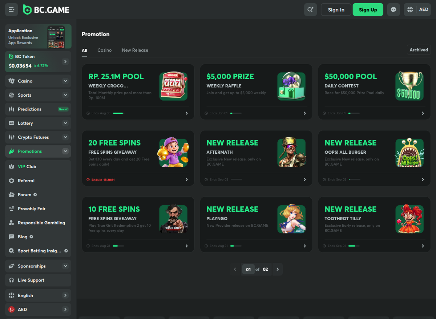Click the green Sign Up button
Screen dimensions: 436x319
point(368,10)
